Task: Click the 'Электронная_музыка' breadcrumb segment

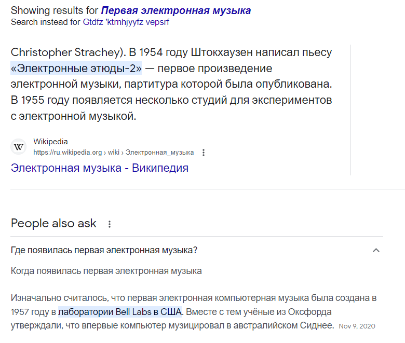Action: (x=159, y=153)
